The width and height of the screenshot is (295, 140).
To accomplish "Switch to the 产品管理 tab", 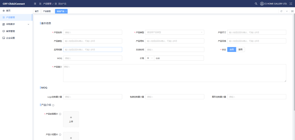I will coord(47,11).
